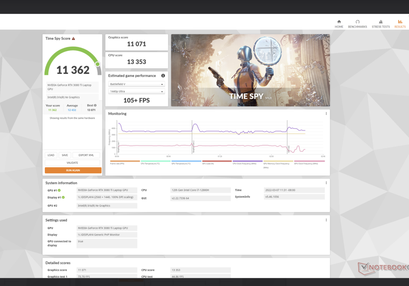409x286 pixels.
Task: Toggle the GPU Load (%) legend series
Action: 217,162
